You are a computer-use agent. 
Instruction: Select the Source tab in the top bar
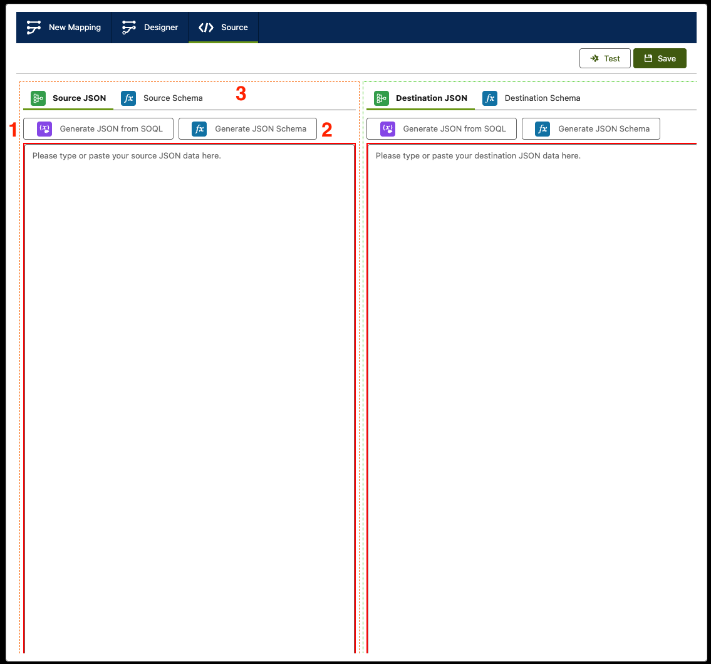[x=234, y=28]
